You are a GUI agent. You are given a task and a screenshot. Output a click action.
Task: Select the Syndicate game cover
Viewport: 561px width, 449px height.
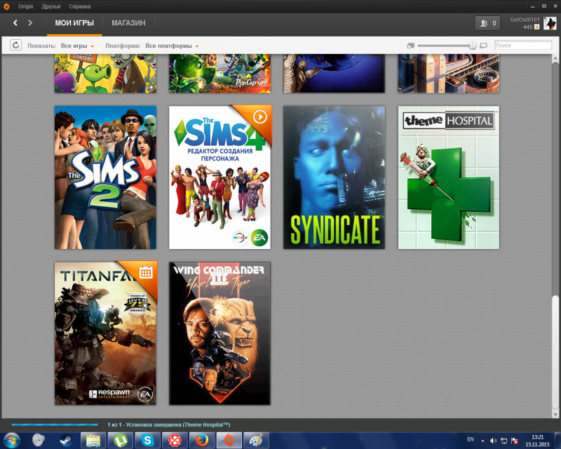pos(334,177)
